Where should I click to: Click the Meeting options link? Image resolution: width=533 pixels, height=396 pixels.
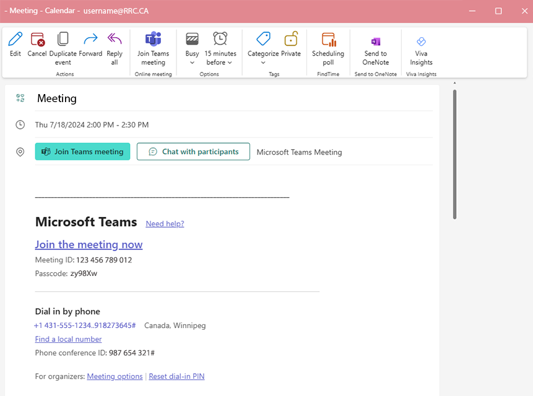pyautogui.click(x=115, y=376)
